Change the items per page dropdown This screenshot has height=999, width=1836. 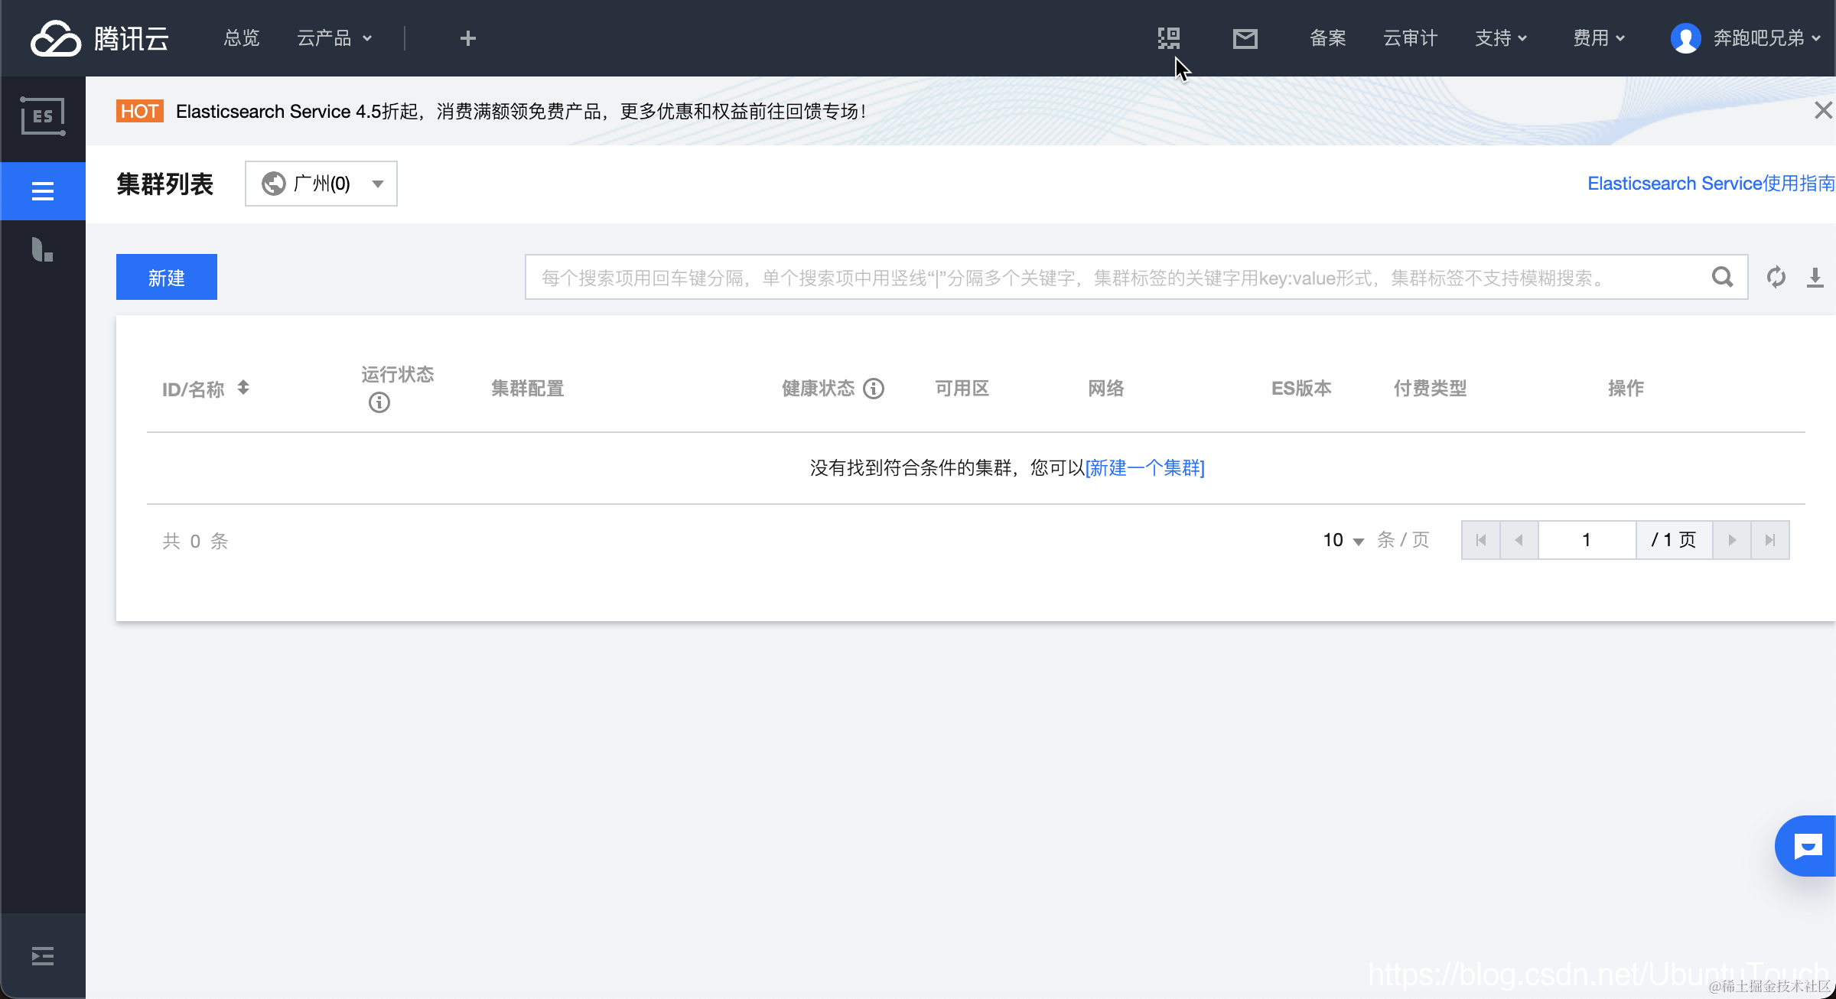point(1343,540)
